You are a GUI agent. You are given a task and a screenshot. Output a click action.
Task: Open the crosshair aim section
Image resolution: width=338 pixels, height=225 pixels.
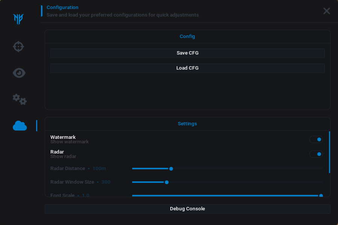pos(18,47)
